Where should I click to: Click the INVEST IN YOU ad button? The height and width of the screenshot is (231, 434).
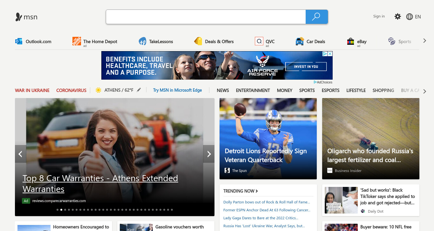pyautogui.click(x=306, y=67)
